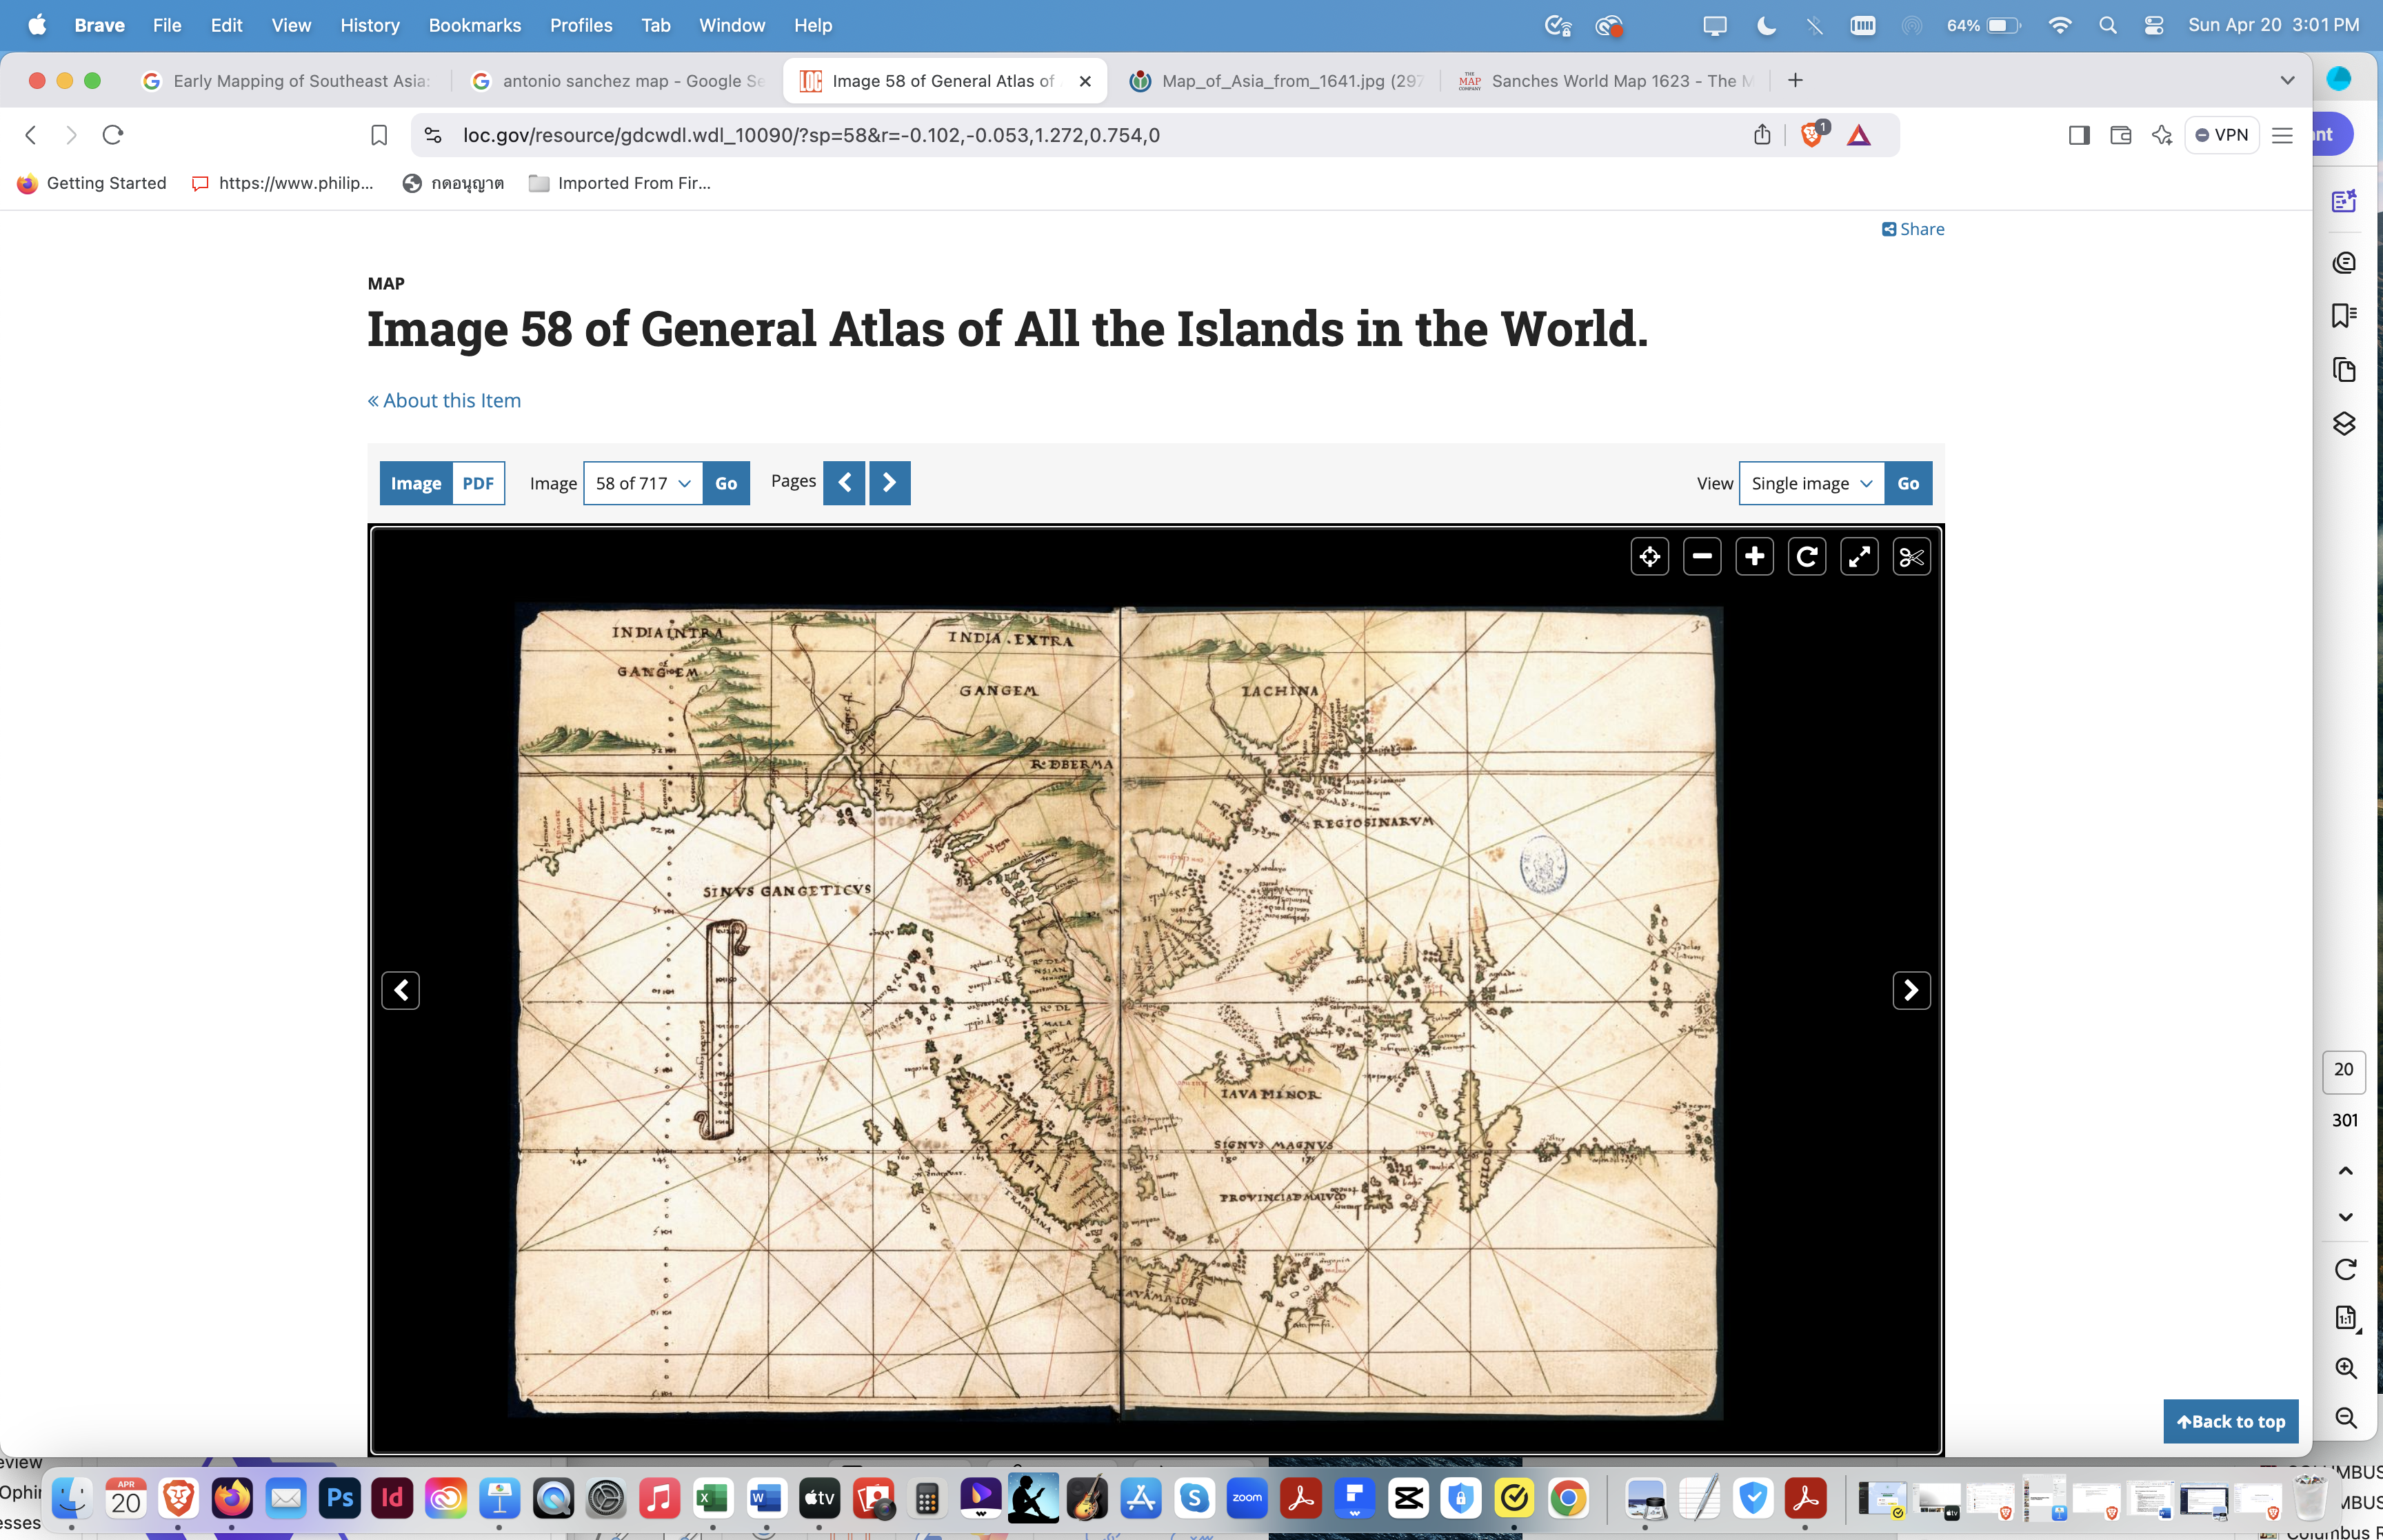
Task: Click Go button next to image dropdown
Action: [x=726, y=483]
